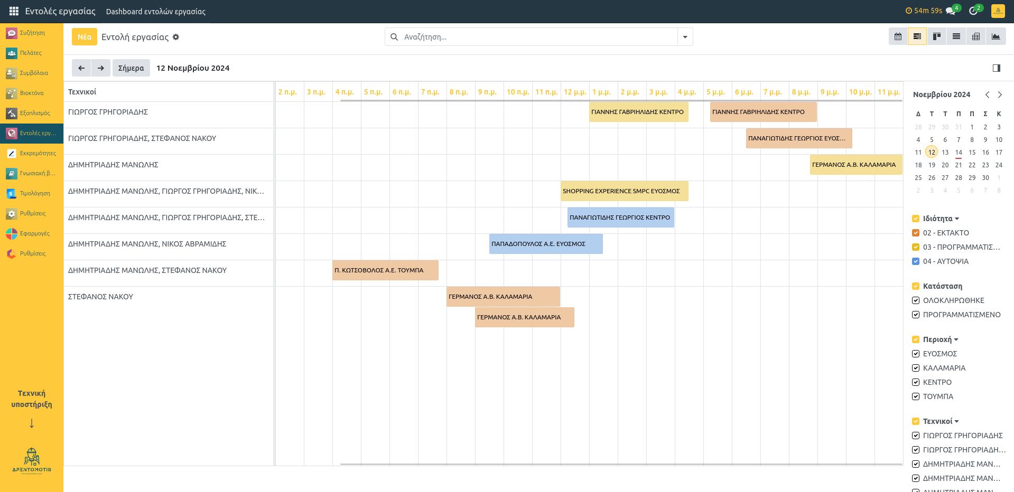Open Βιοκτόνα in the sidebar
Screen dimensions: 1014x492
pos(32,93)
